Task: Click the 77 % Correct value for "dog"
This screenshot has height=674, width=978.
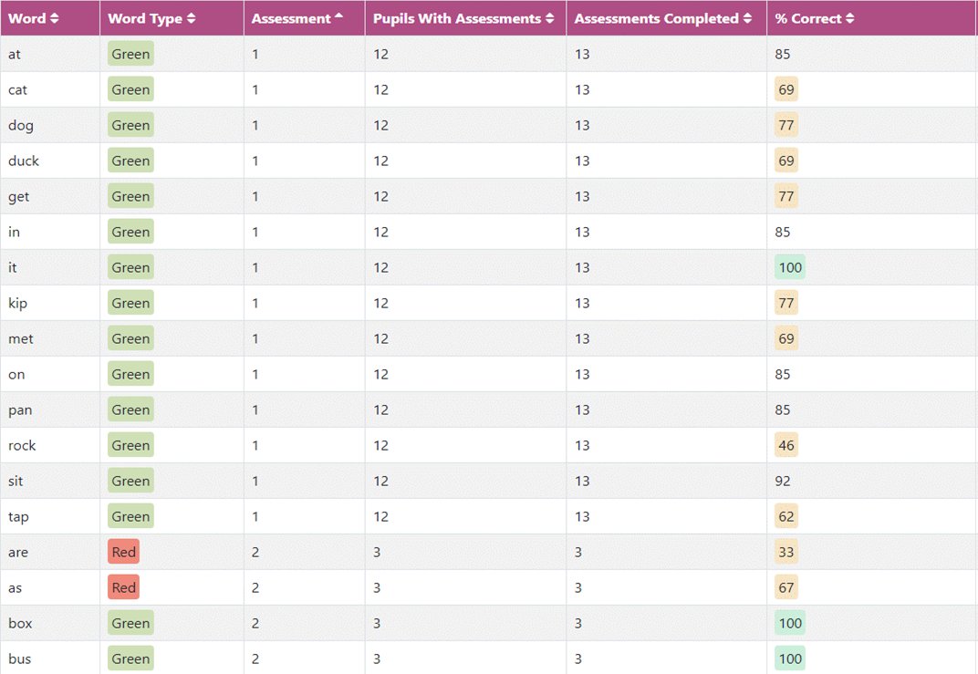Action: 786,125
